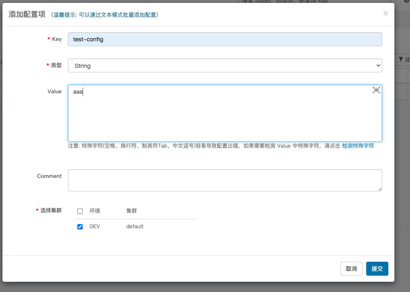
Task: Uncheck the DEV cluster checkbox
Action: tap(80, 227)
